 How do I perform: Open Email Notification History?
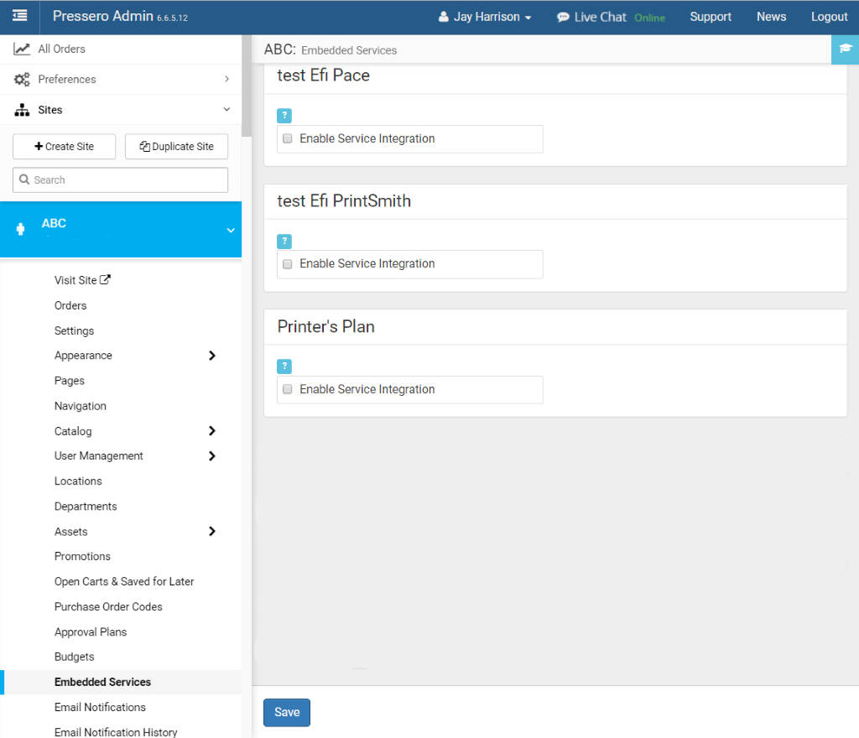[116, 732]
